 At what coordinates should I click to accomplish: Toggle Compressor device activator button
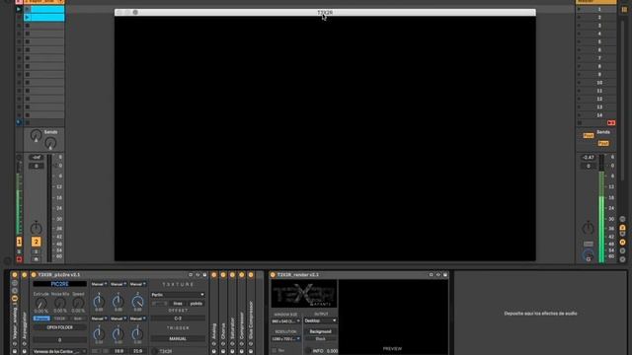[241, 275]
